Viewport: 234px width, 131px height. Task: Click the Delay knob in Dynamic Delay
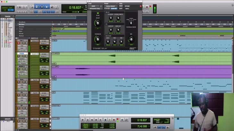[98, 23]
